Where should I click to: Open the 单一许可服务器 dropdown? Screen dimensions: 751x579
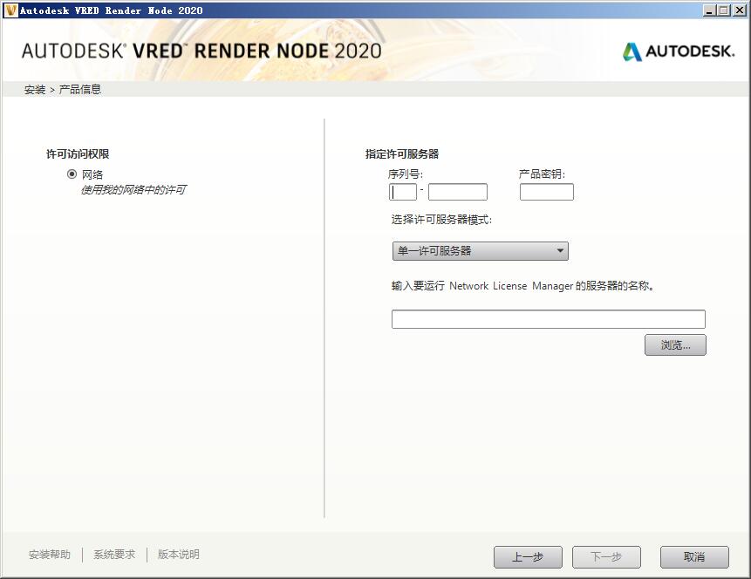point(480,250)
